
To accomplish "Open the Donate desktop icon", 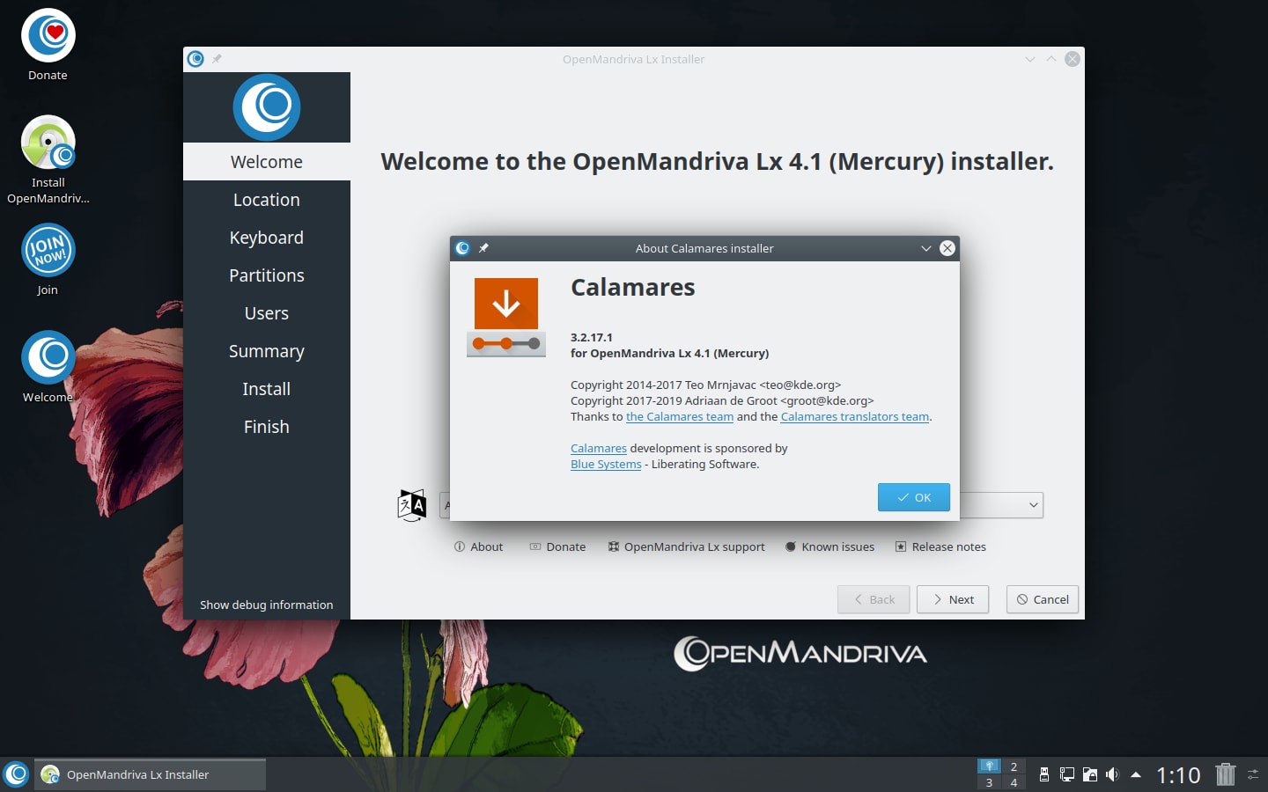I will (48, 36).
